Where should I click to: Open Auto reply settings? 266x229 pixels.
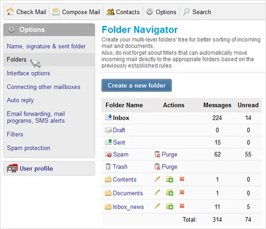point(20,100)
